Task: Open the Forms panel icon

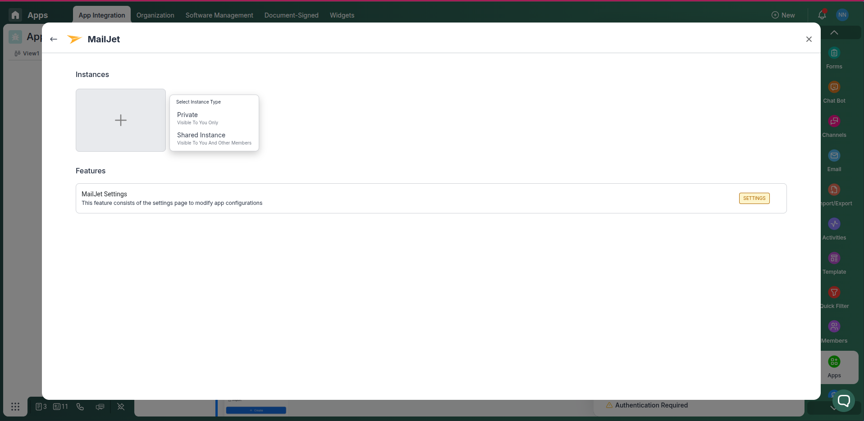Action: (834, 53)
